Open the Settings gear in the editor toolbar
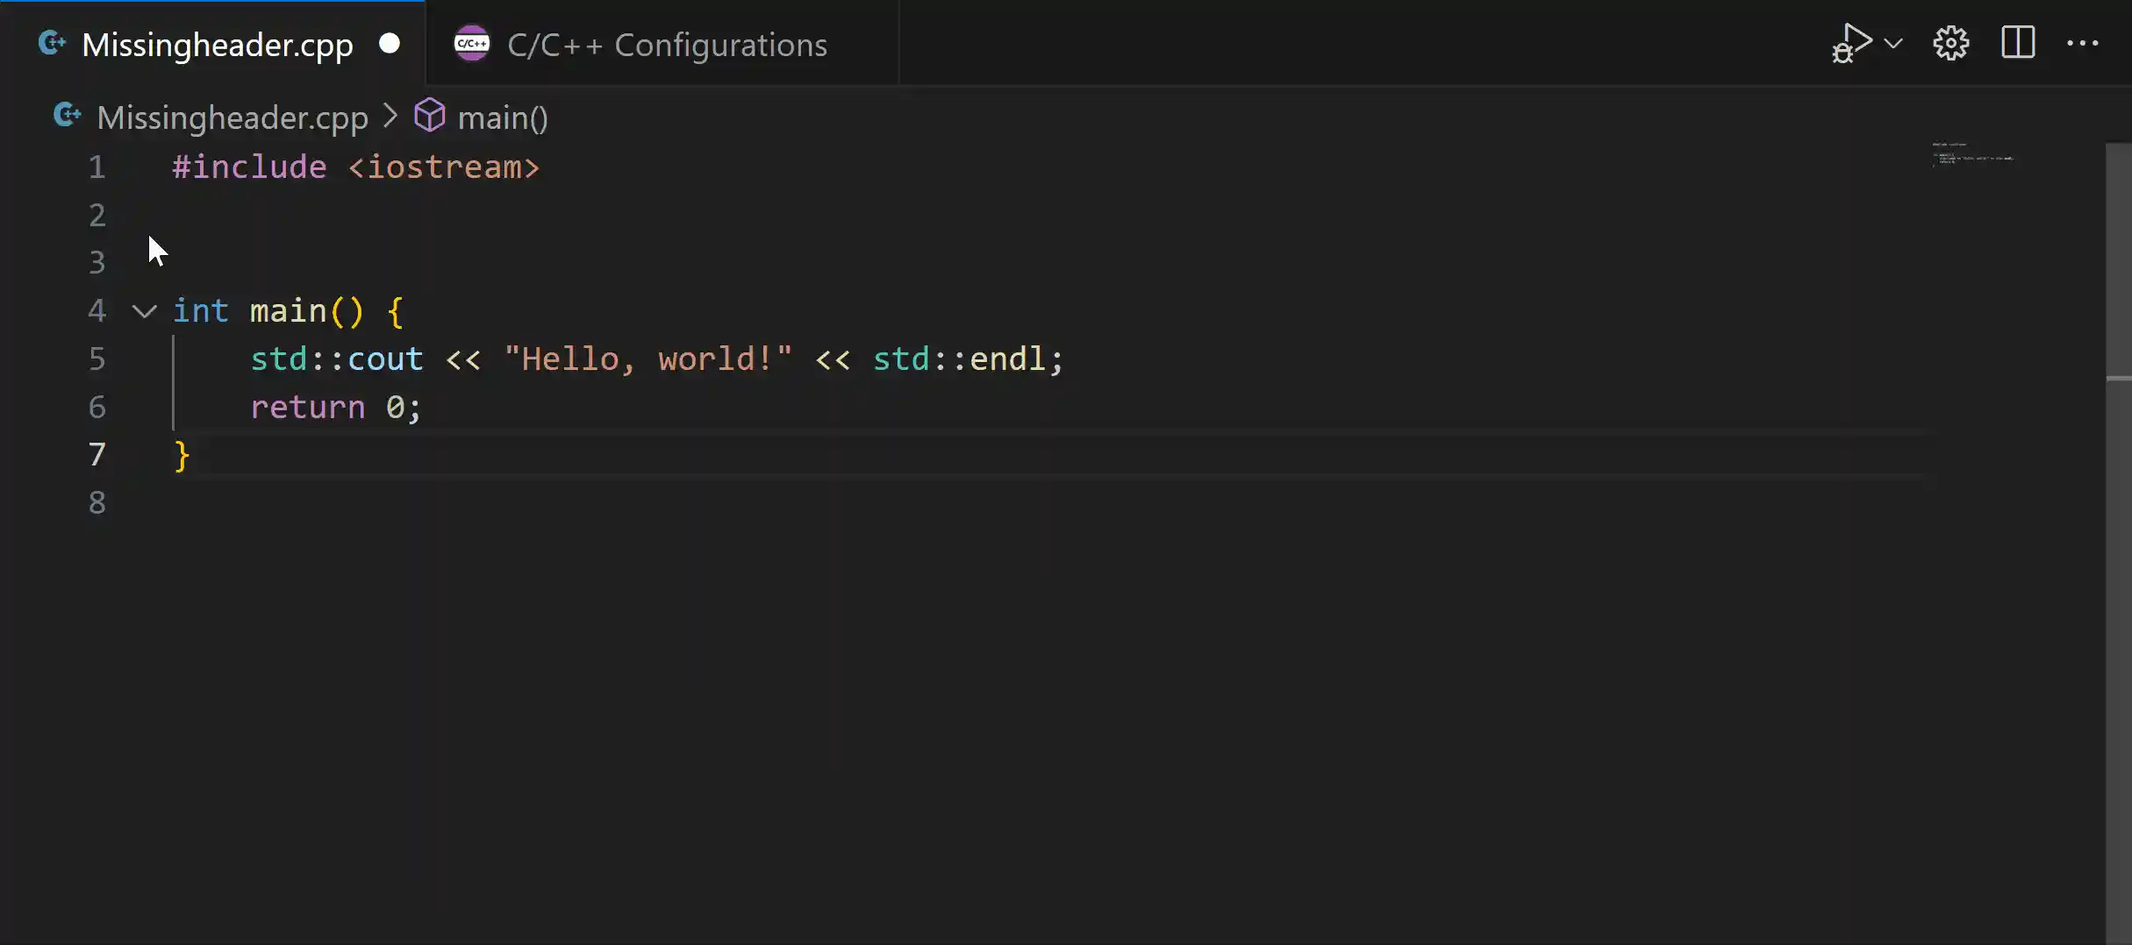 coord(1951,42)
